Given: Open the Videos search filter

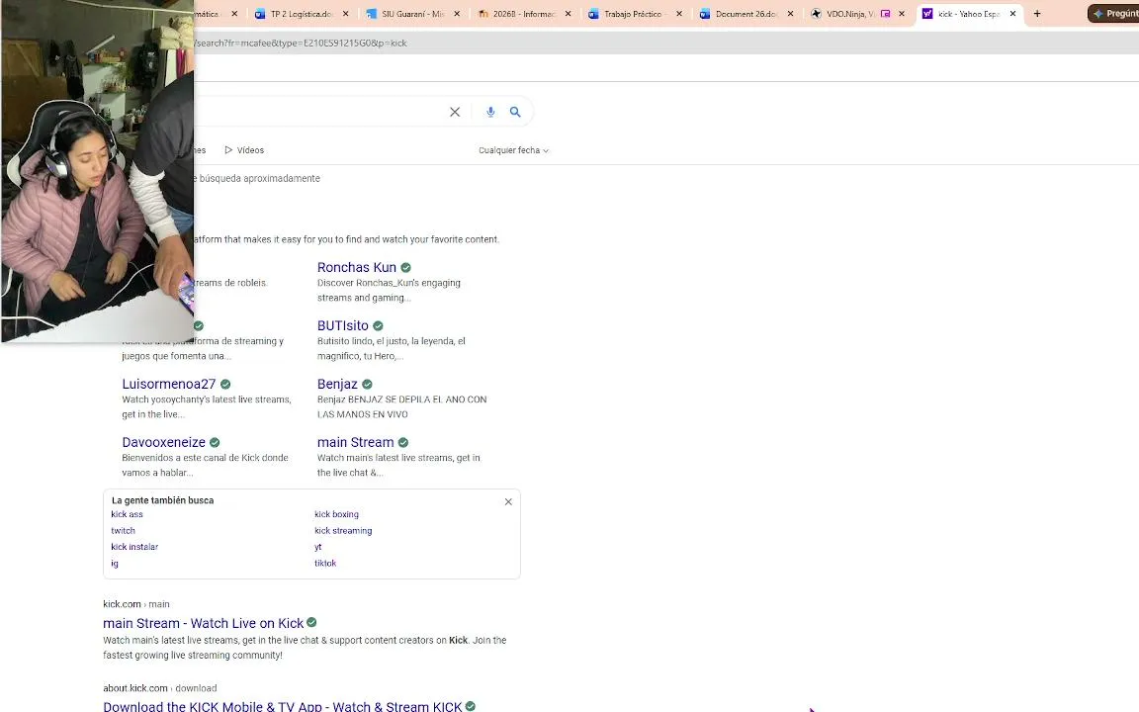Looking at the screenshot, I should (244, 150).
